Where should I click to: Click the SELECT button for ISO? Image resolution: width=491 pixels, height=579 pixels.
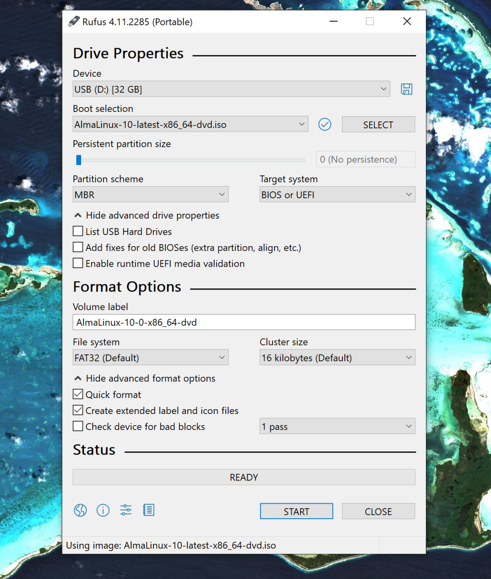coord(378,124)
